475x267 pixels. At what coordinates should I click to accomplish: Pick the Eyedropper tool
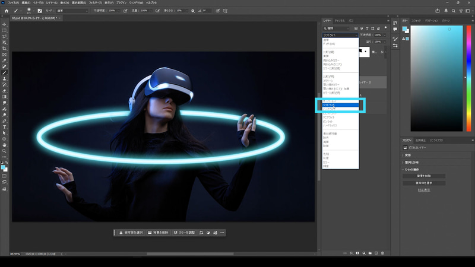click(x=5, y=60)
